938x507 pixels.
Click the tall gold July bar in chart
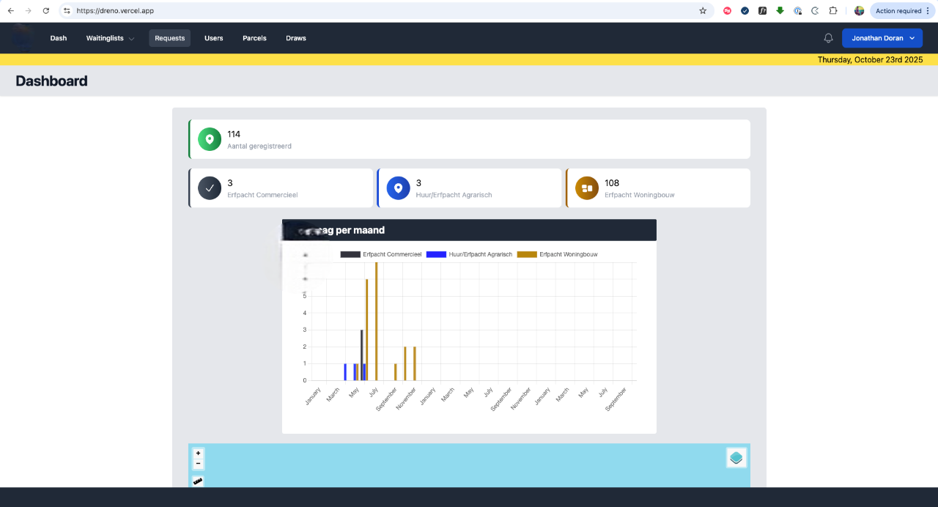(x=376, y=321)
